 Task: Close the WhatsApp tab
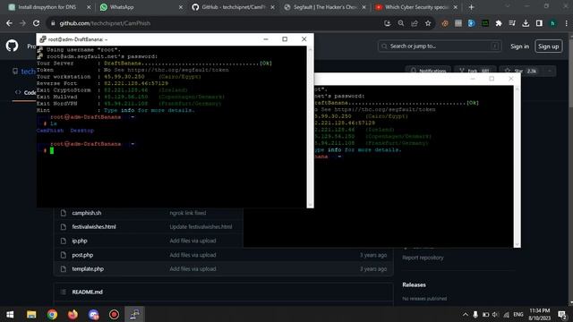181,7
